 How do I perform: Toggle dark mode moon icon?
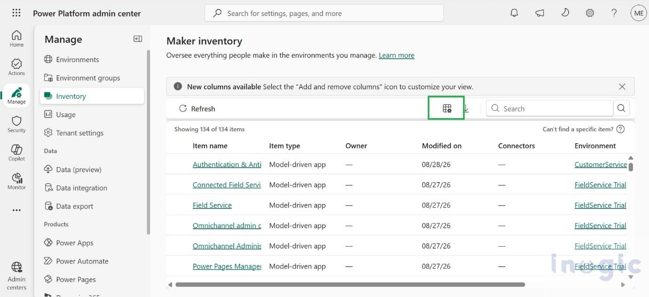pos(565,13)
